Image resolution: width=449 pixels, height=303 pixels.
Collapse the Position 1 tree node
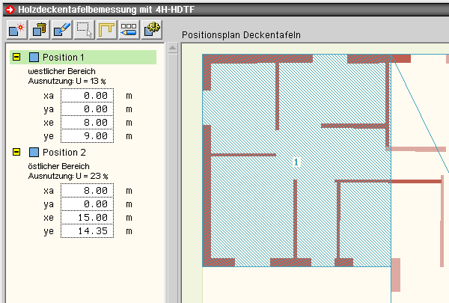[x=16, y=58]
